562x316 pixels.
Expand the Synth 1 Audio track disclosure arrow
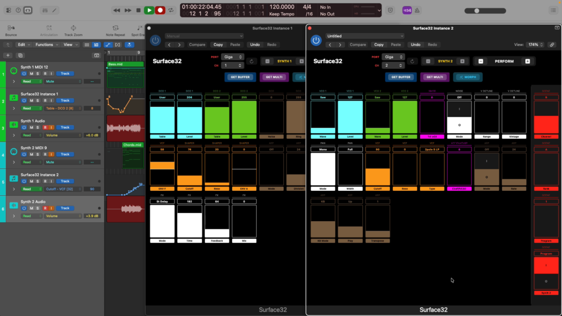[15, 134]
